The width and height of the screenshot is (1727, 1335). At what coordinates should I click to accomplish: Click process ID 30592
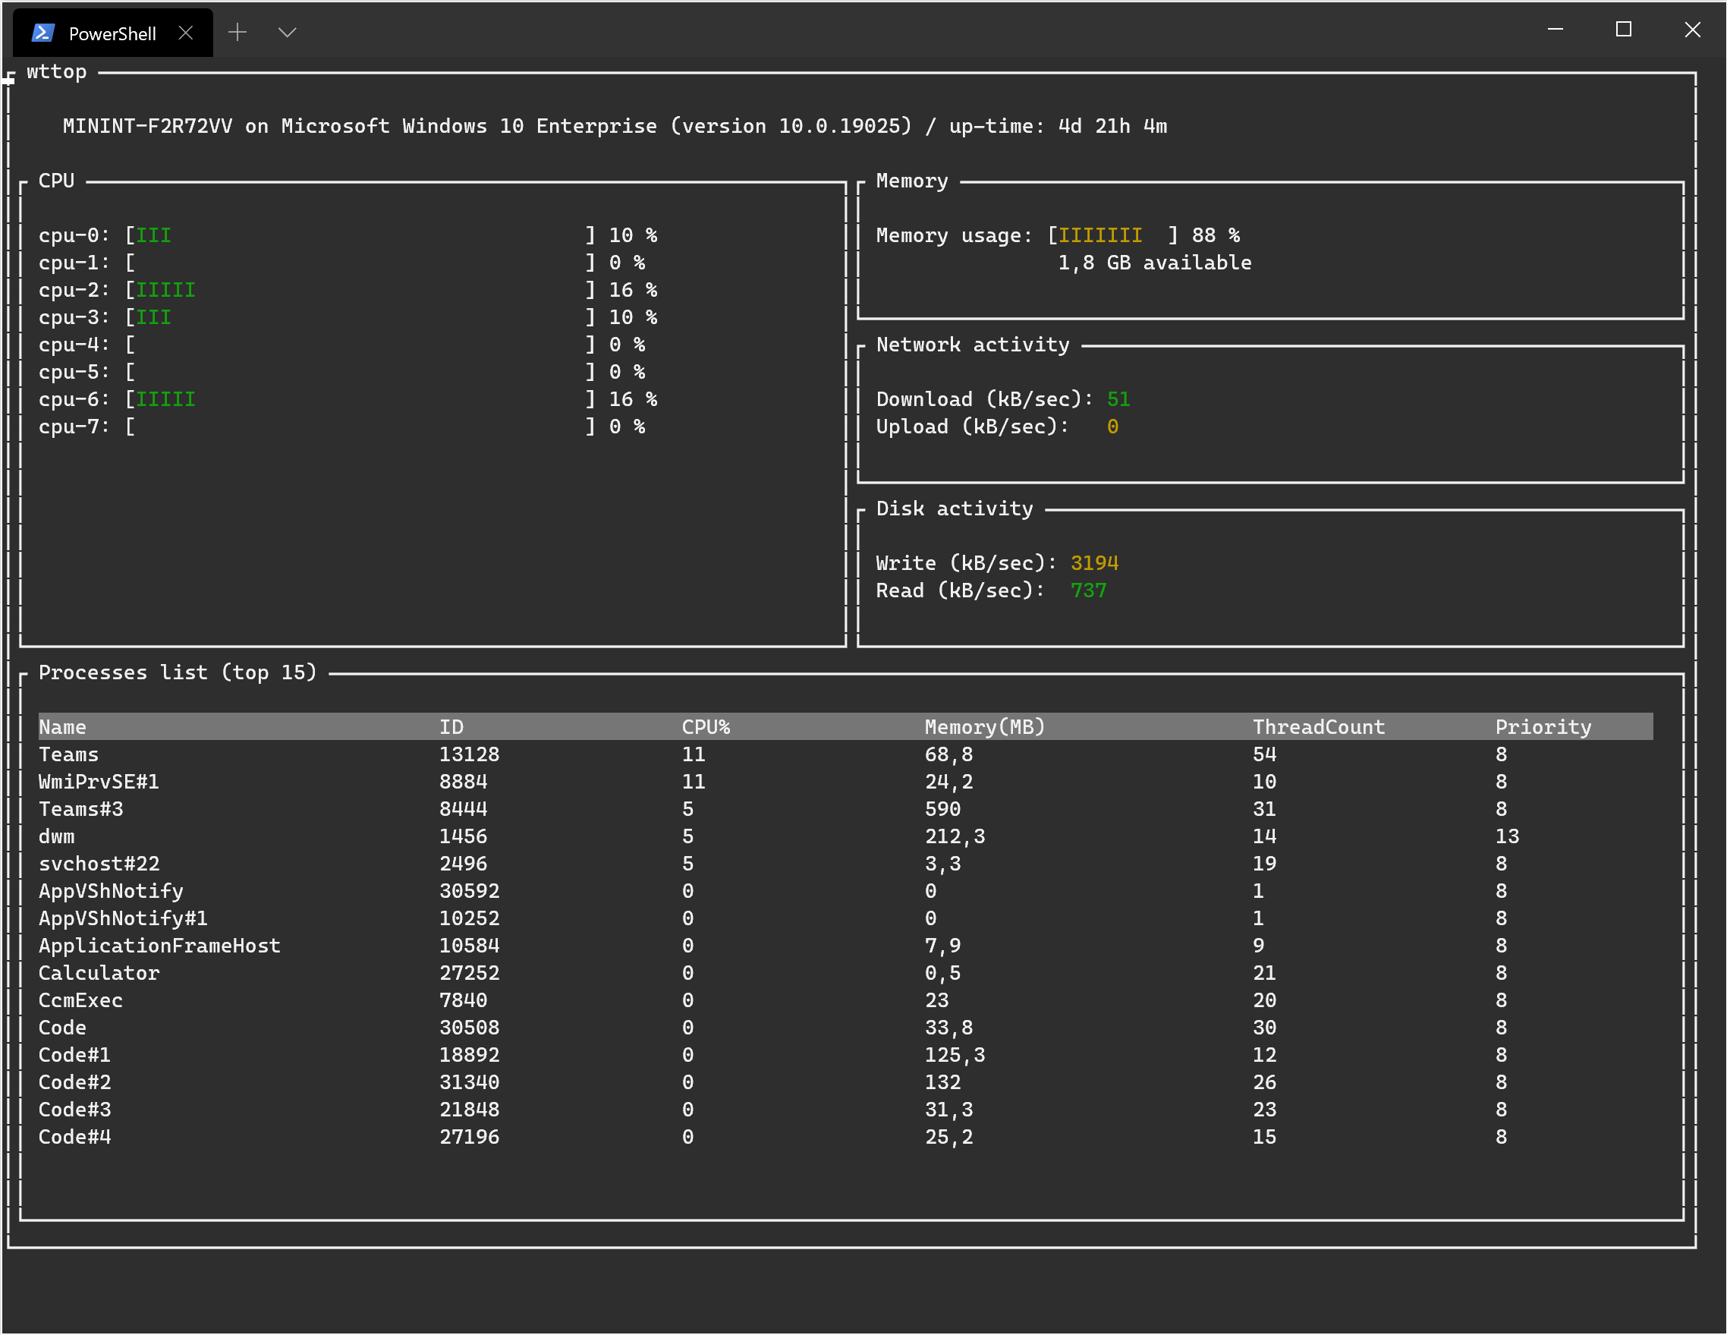(x=470, y=890)
